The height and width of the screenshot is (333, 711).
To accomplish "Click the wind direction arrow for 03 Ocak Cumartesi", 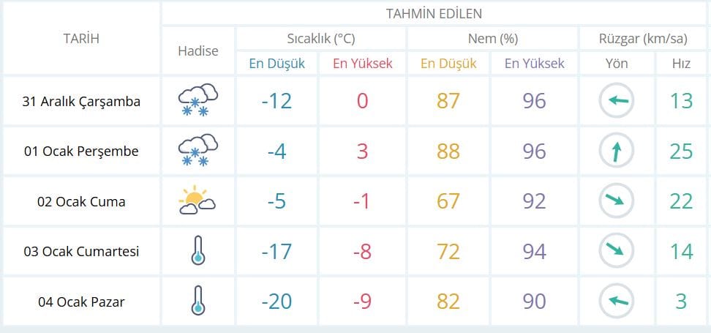I will click(617, 251).
